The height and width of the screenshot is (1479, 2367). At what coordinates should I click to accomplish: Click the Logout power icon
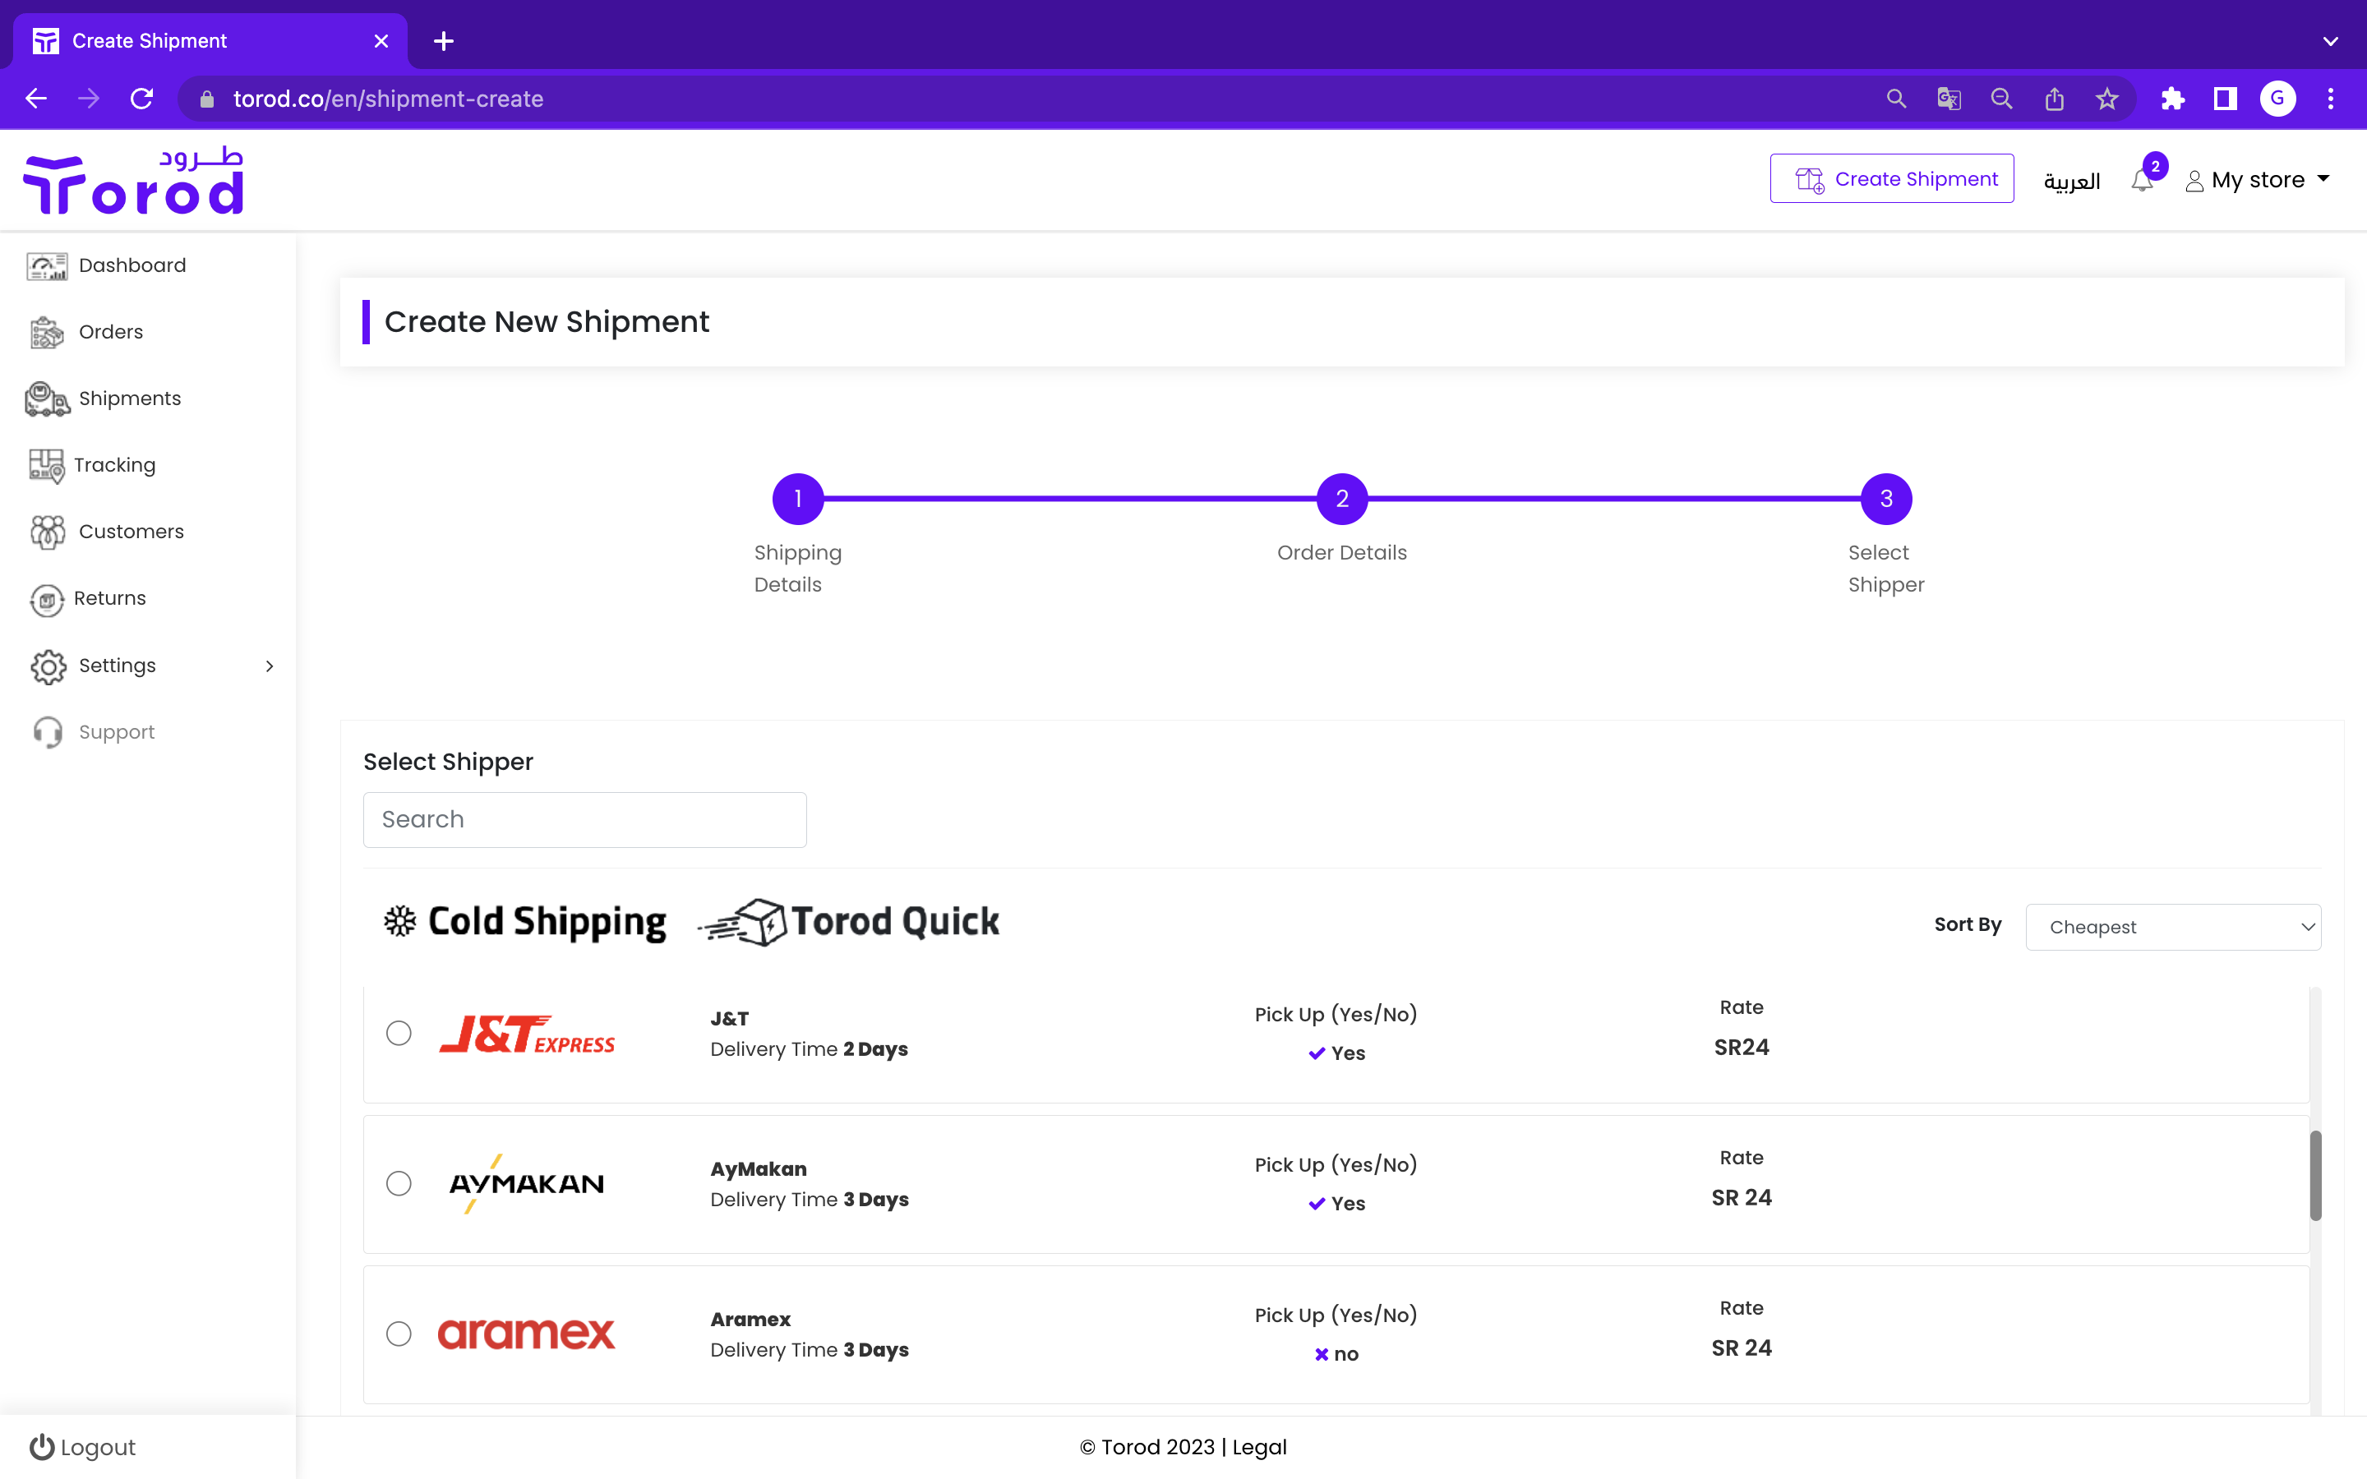click(42, 1447)
